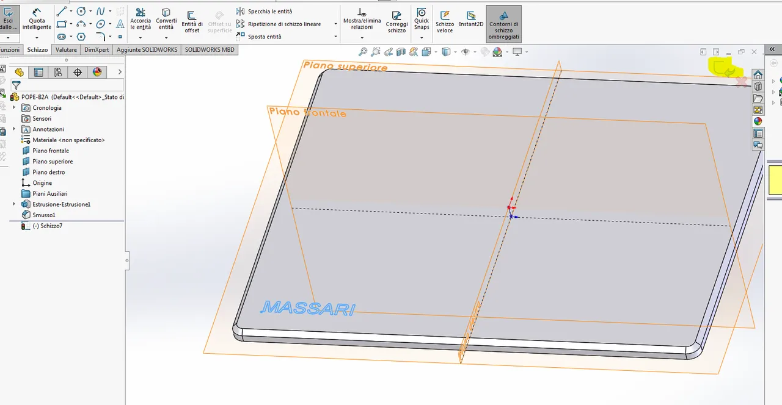Switch to the Valutare tab
The image size is (782, 405).
click(x=66, y=50)
